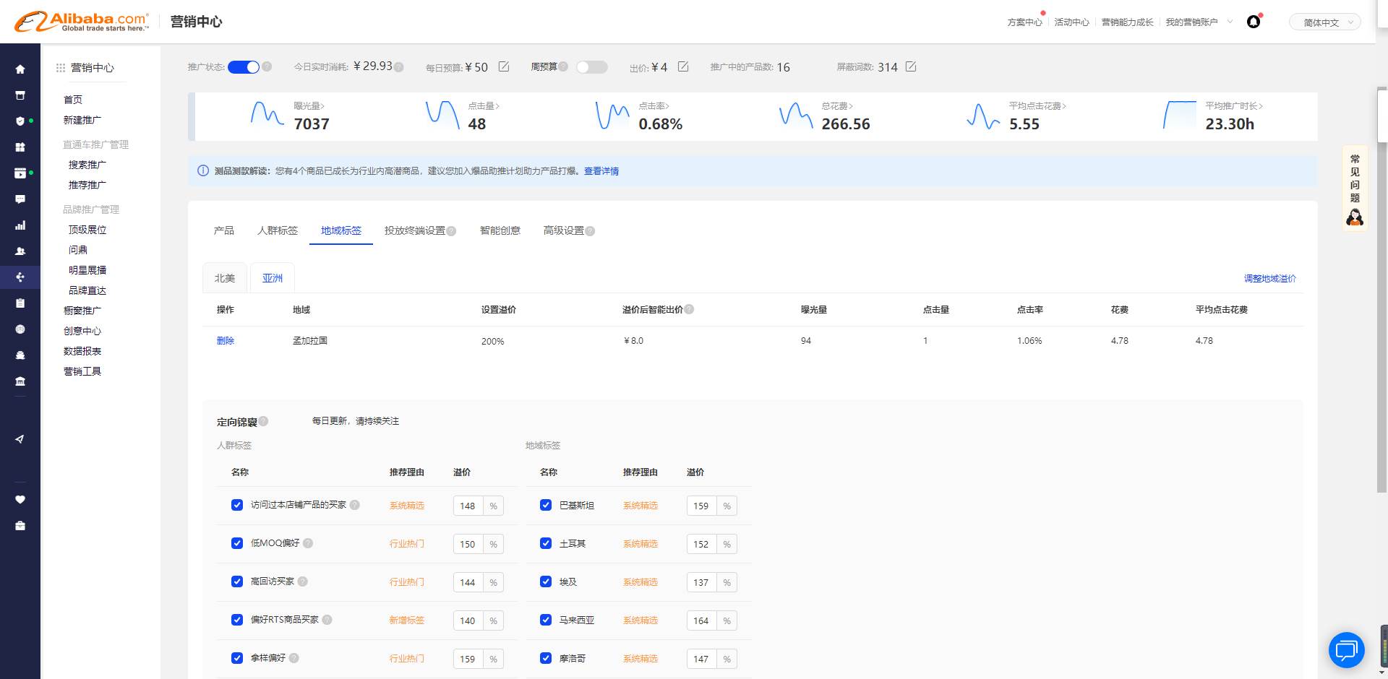Switch to the 人群标签 tab
Screen dimensions: 1388x679
(x=278, y=230)
